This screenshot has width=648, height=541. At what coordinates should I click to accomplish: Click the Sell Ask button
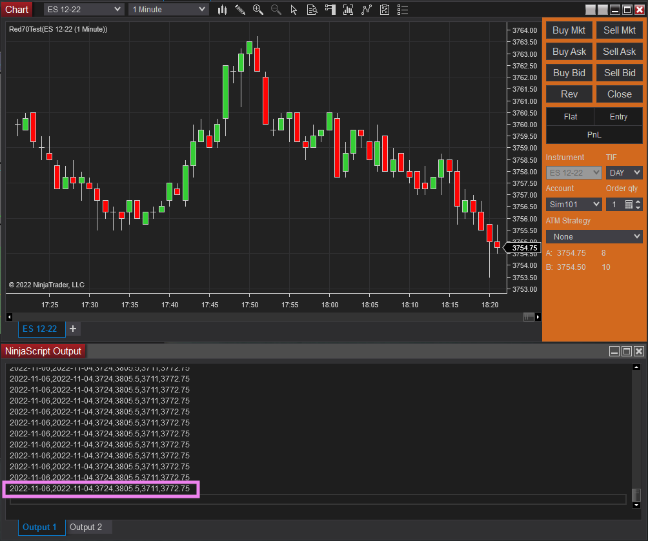[619, 52]
